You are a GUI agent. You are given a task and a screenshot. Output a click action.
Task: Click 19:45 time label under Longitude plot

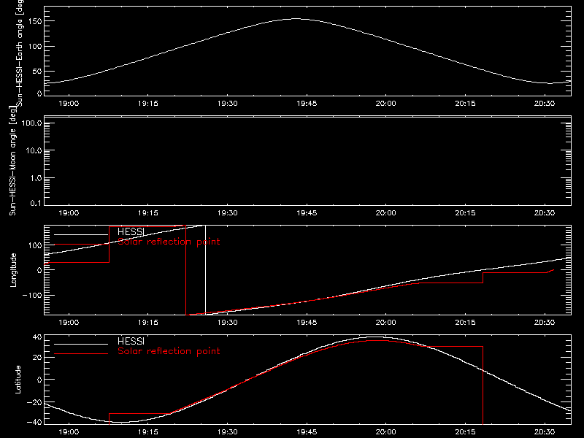coord(307,323)
